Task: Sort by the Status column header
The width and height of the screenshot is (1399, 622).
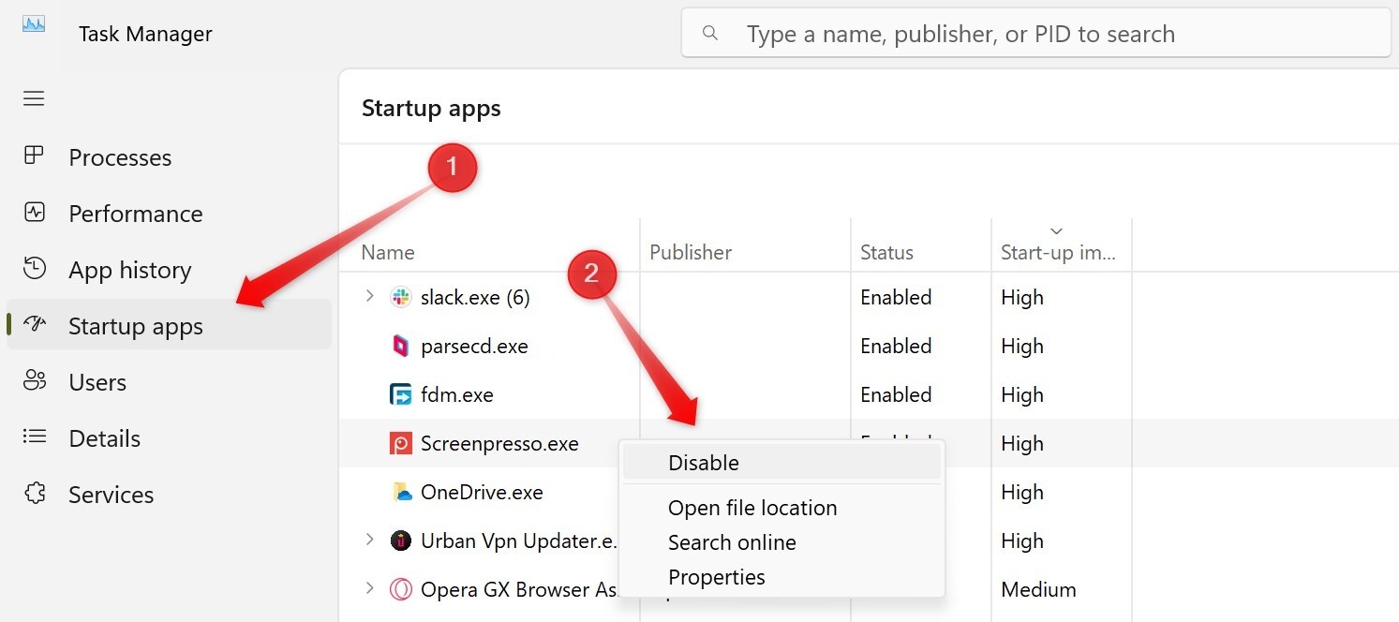Action: coord(886,252)
